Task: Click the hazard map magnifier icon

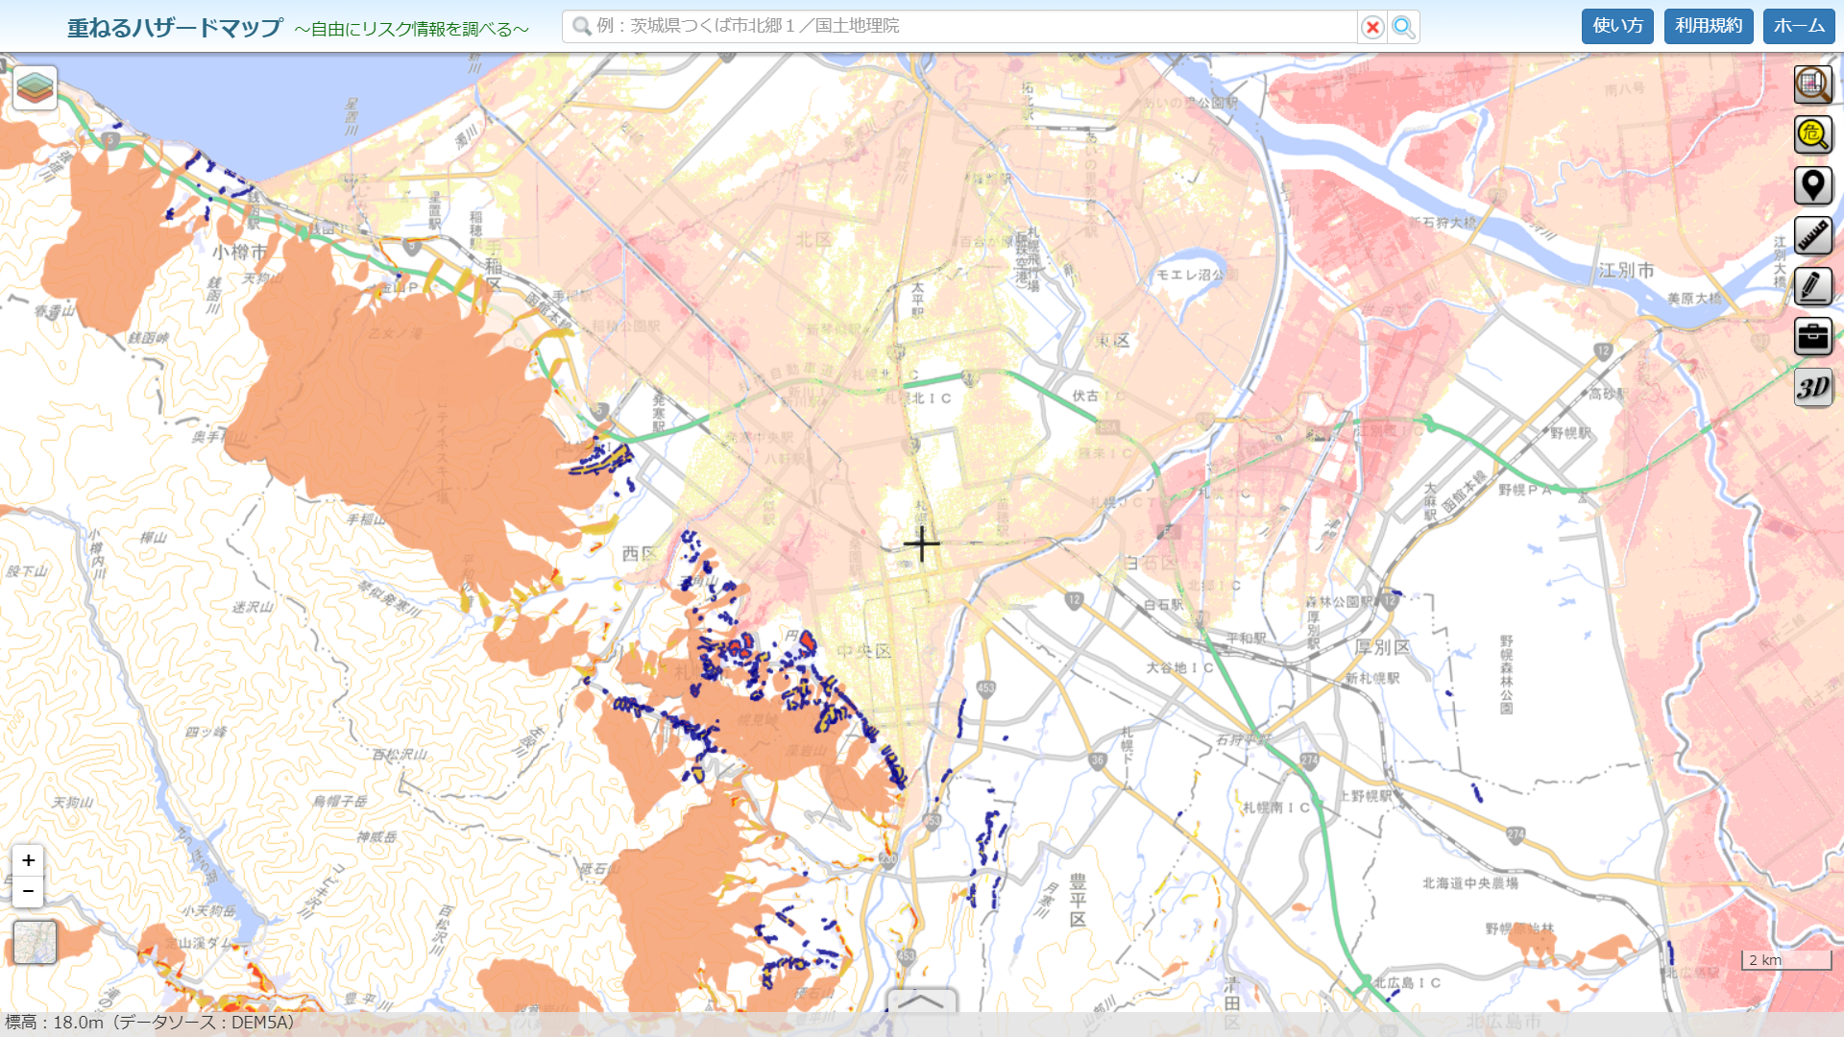Action: (1813, 84)
